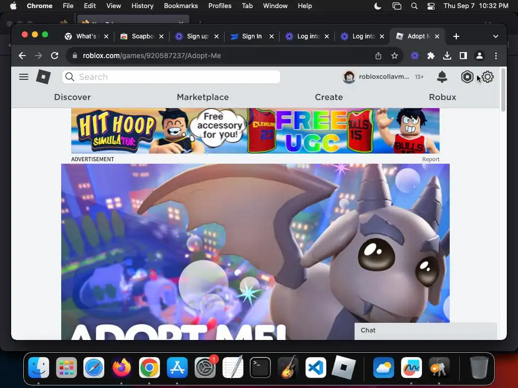Viewport: 518px width, 388px height.
Task: Close the Adopt Me tab
Action: pyautogui.click(x=437, y=36)
